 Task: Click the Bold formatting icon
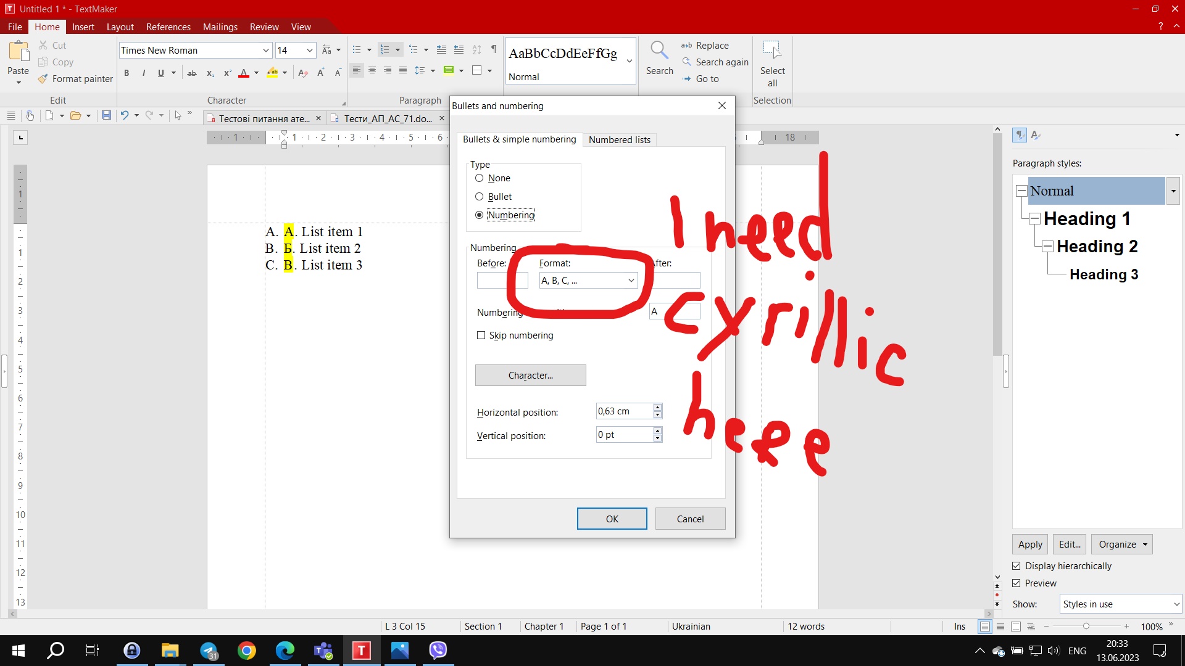tap(127, 73)
